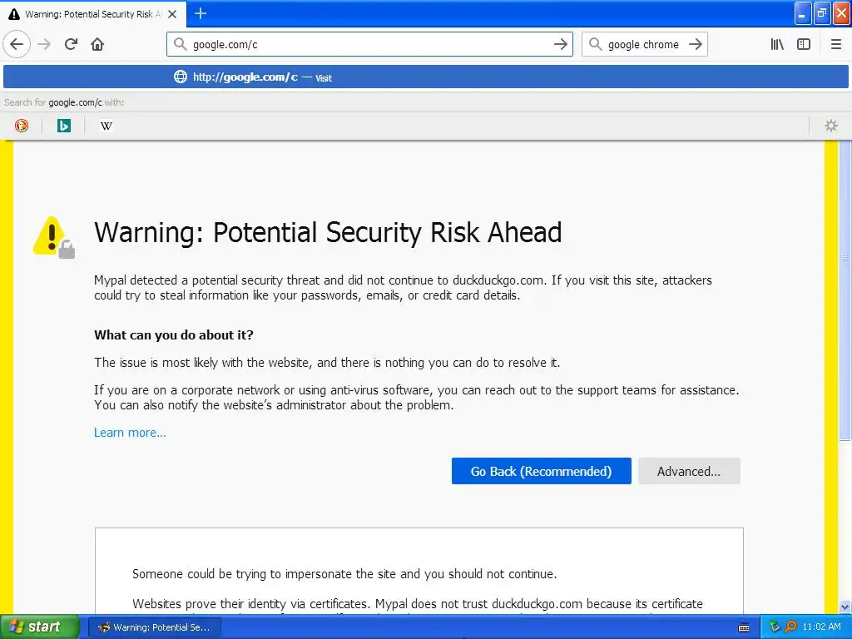The image size is (852, 639).
Task: Click the 11:02 AM system clock
Action: coord(821,627)
